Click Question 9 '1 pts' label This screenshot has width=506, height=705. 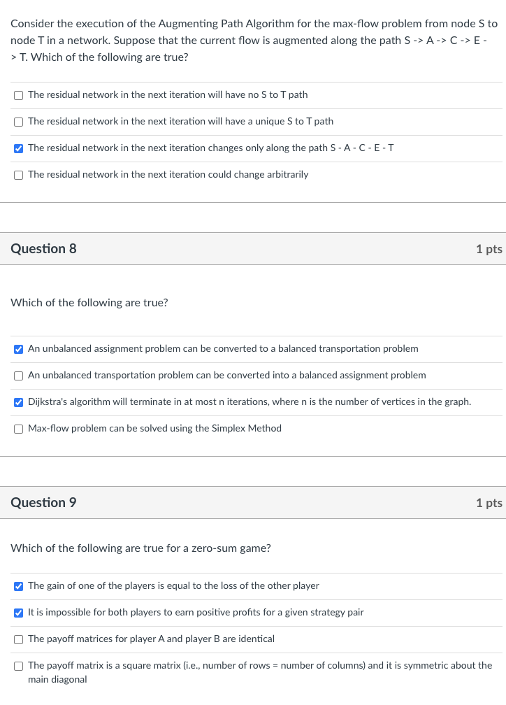tap(489, 502)
